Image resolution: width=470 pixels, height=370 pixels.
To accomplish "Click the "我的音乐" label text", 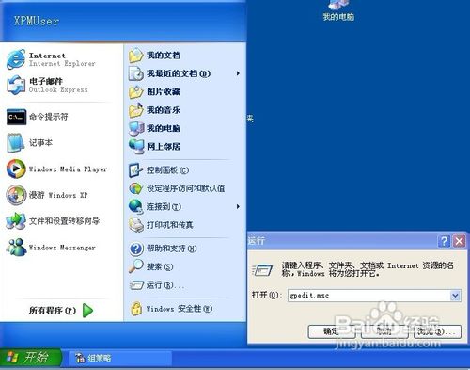I will (x=164, y=110).
